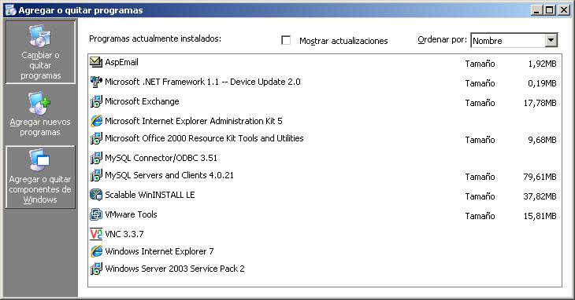
Task: Click the window title bar system icon
Action: 11,10
